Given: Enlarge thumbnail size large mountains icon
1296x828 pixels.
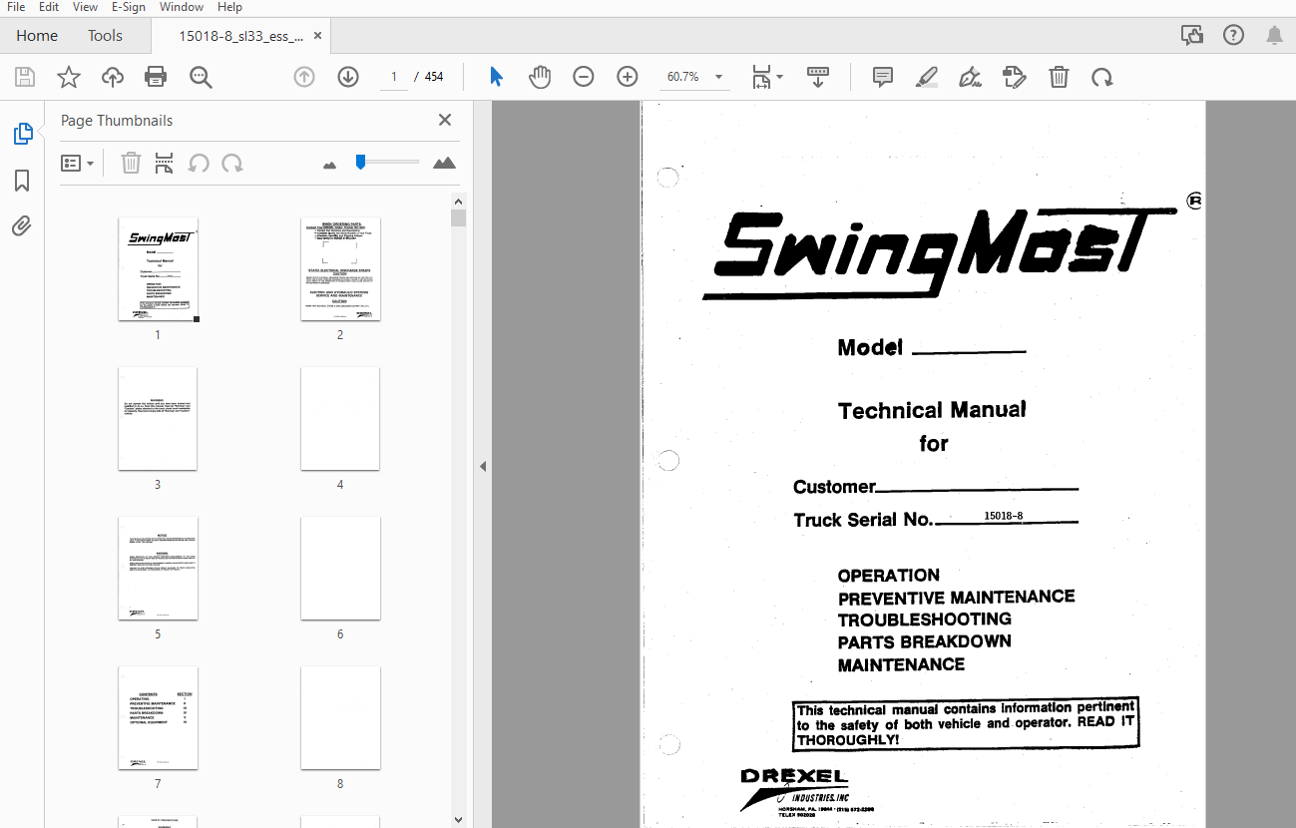Looking at the screenshot, I should (x=445, y=163).
